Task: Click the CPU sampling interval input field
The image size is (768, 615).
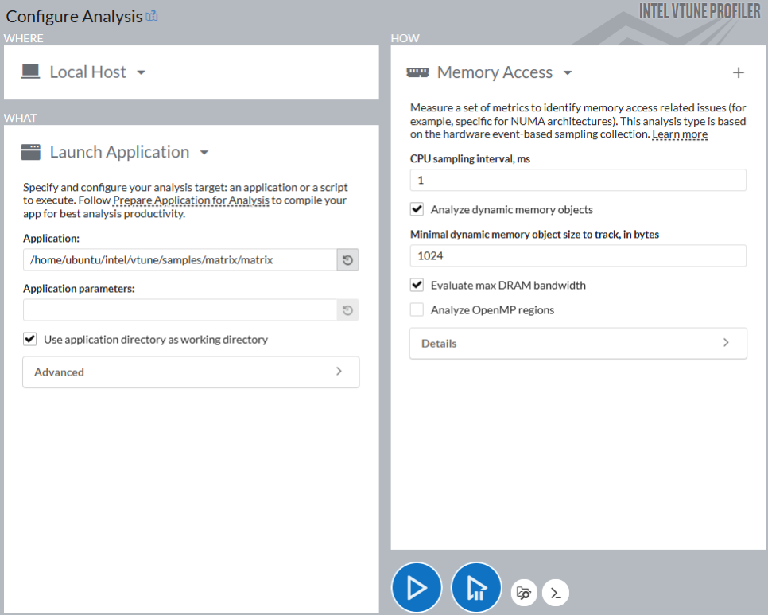Action: 578,181
